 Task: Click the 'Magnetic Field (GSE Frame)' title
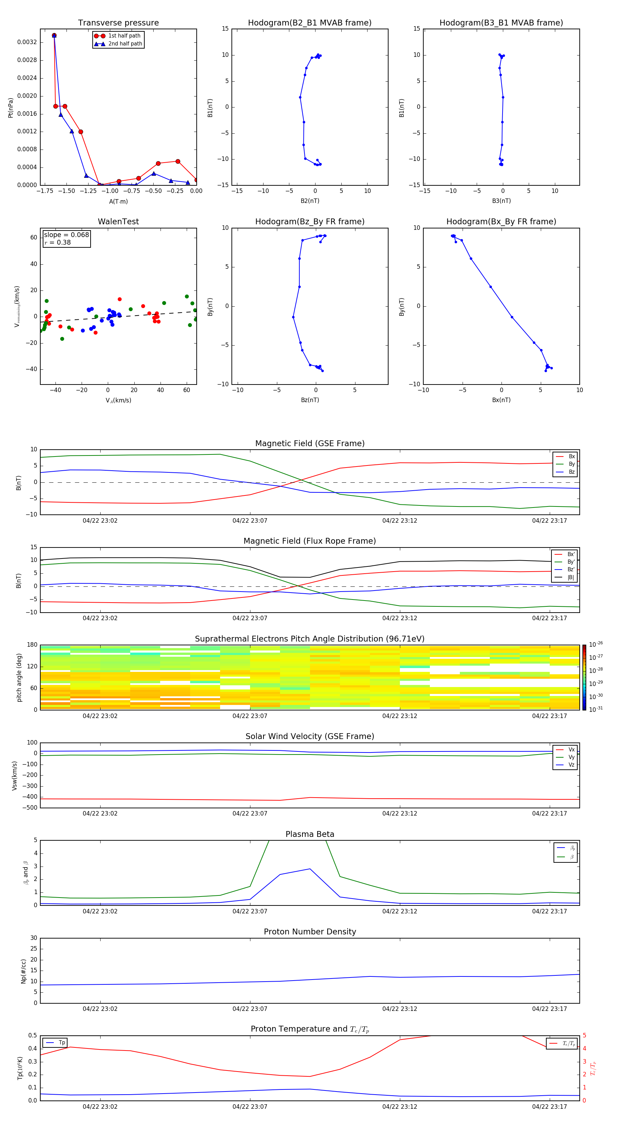click(310, 443)
